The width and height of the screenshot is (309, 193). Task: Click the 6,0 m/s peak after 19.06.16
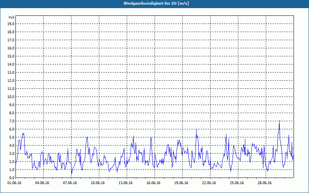pos(197,129)
